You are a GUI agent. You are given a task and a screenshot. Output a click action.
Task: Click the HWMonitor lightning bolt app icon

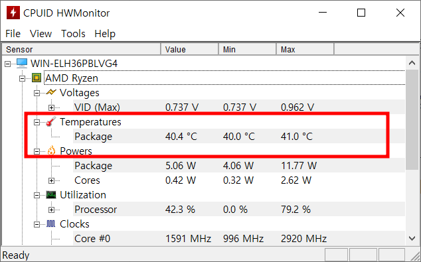coord(13,13)
